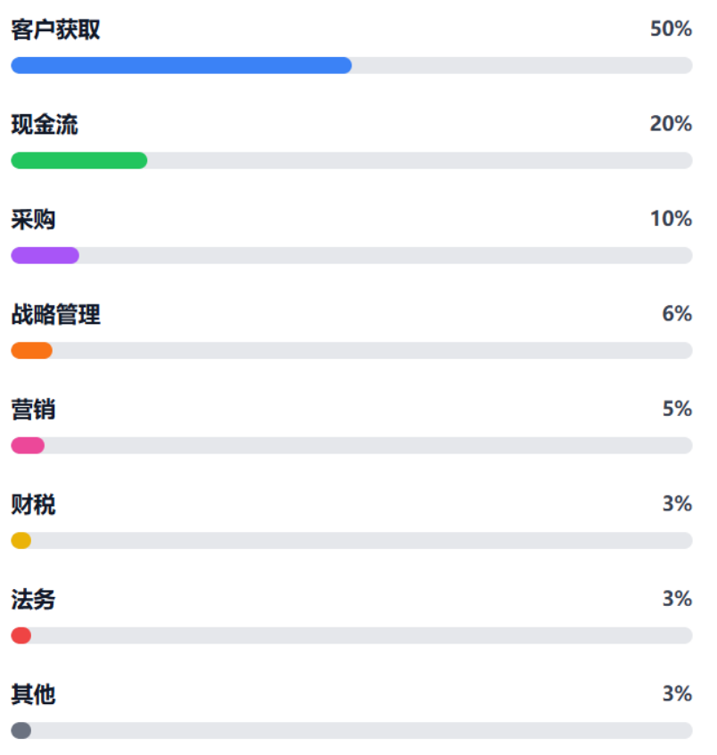Select the 客户获取 category label
This screenshot has width=717, height=755.
pyautogui.click(x=55, y=29)
